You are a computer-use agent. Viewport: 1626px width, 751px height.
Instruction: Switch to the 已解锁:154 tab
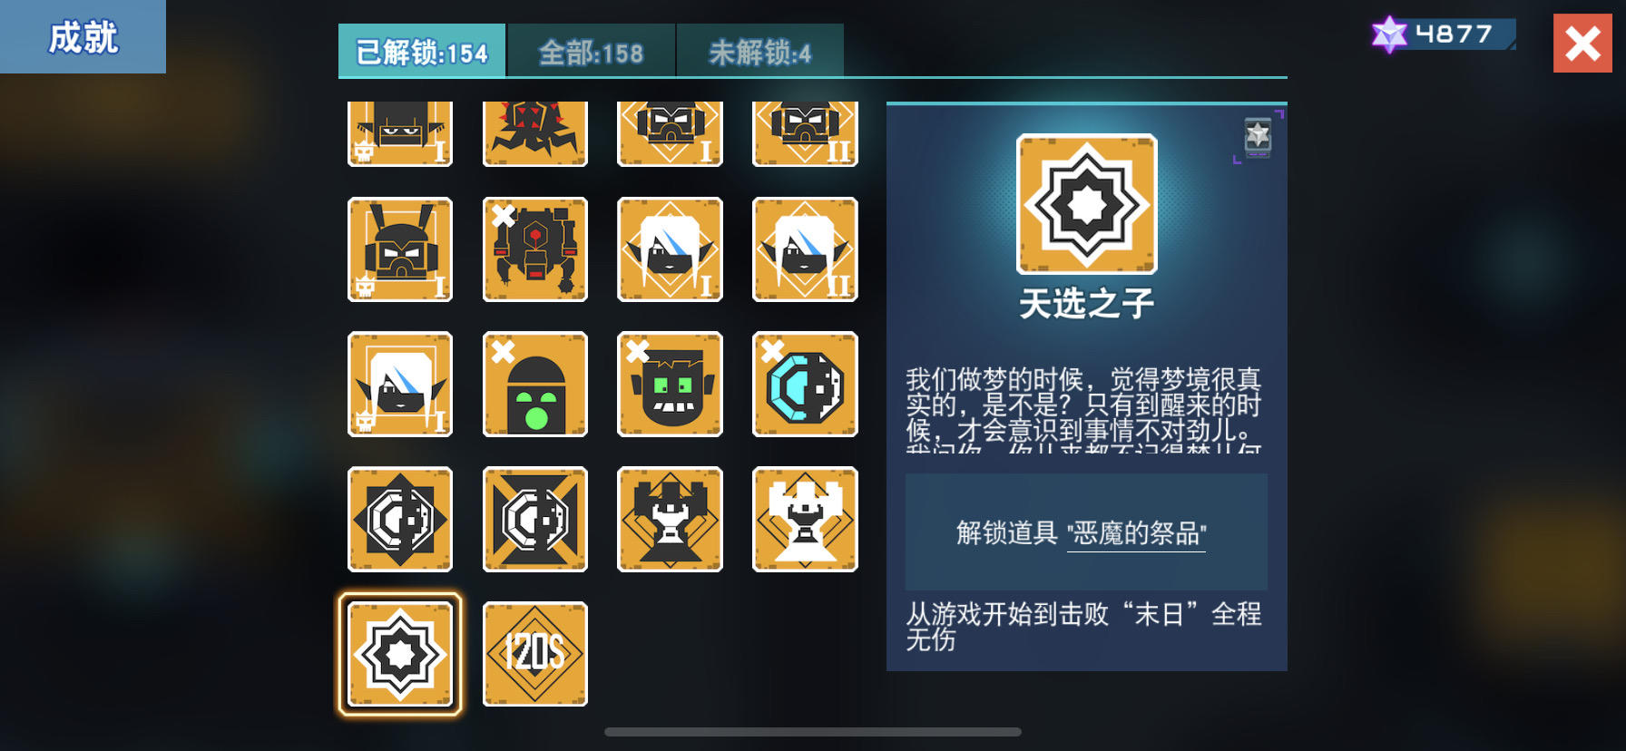422,52
